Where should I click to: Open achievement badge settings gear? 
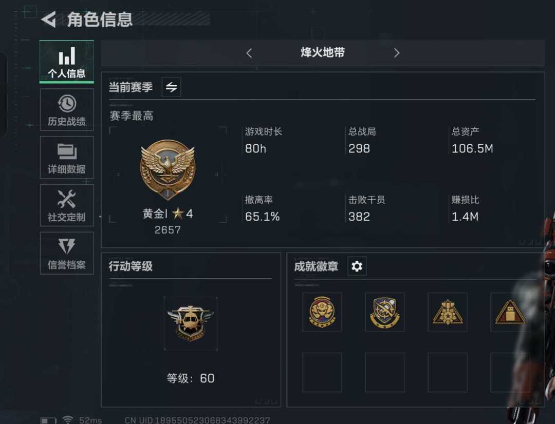357,266
